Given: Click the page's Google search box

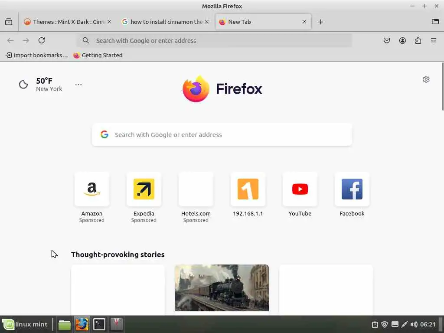Looking at the screenshot, I should tap(222, 135).
